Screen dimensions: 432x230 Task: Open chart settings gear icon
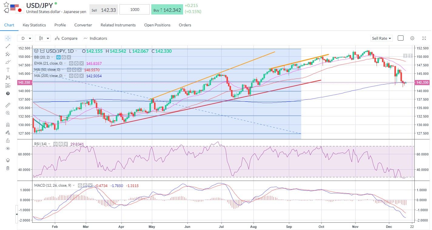tap(412, 38)
